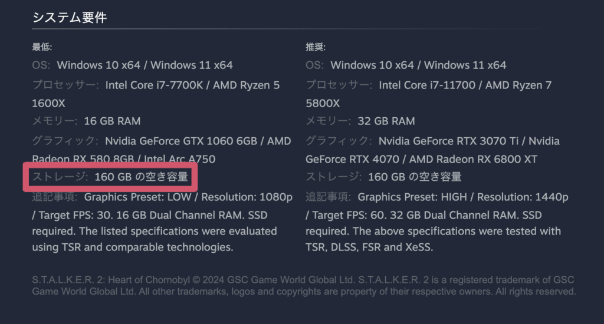Click the minimum プロセッサー label
Image resolution: width=604 pixels, height=324 pixels.
click(x=65, y=85)
